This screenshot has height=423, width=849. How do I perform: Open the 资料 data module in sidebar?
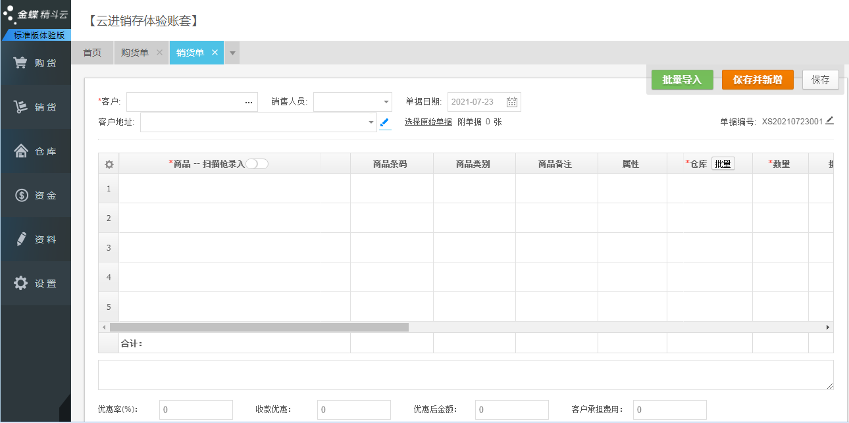pos(36,239)
